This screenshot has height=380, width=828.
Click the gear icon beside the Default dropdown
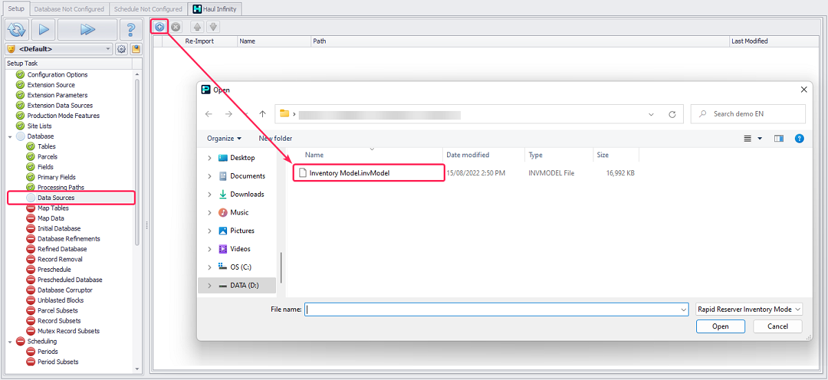point(121,49)
